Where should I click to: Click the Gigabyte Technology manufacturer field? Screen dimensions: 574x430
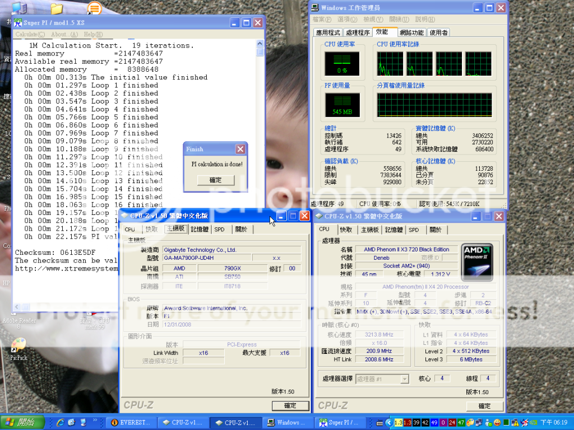click(x=232, y=250)
